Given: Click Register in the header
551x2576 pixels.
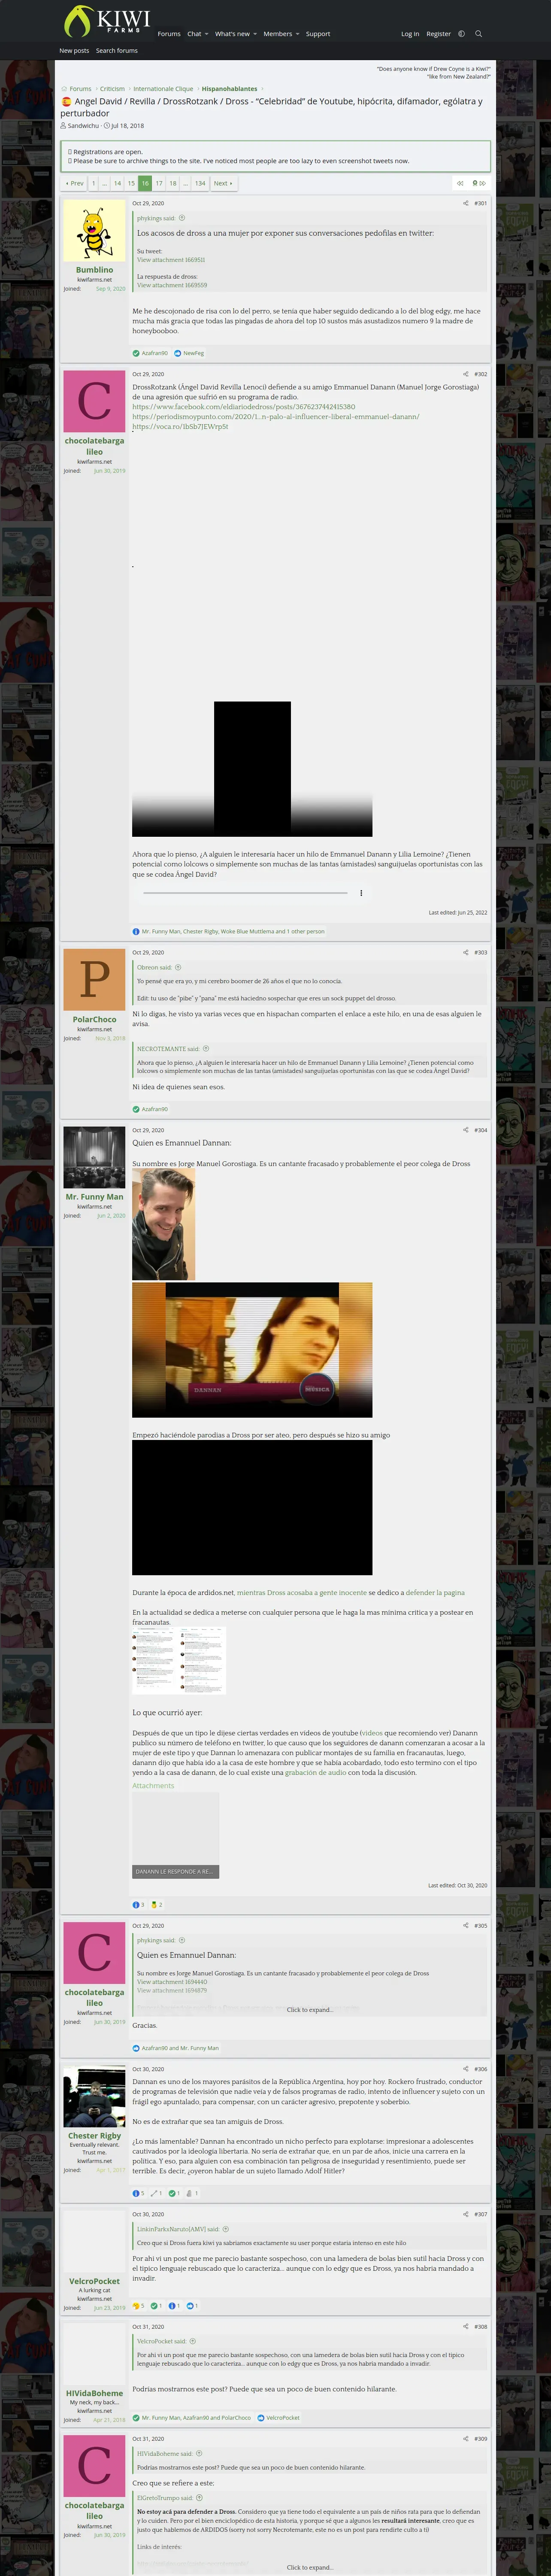Looking at the screenshot, I should click(x=438, y=34).
